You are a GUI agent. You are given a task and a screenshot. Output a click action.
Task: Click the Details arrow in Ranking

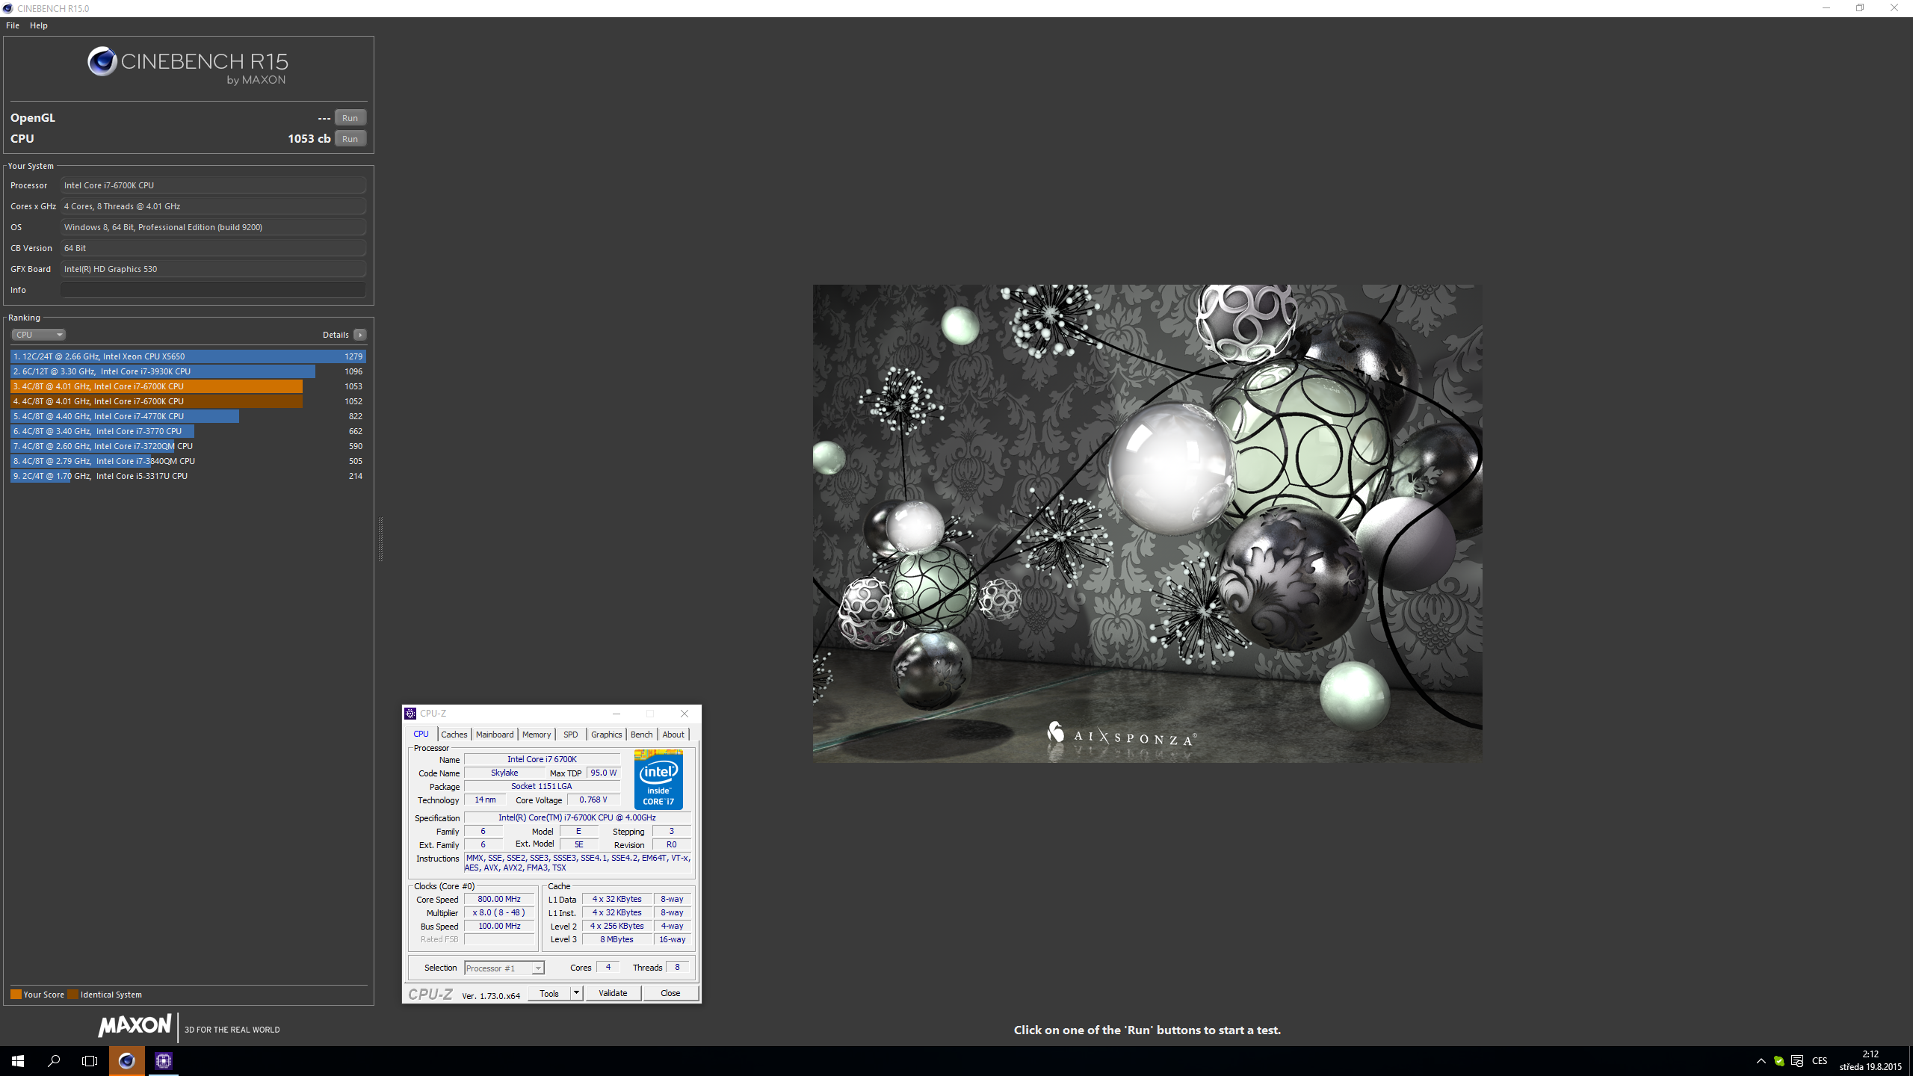[x=360, y=335]
